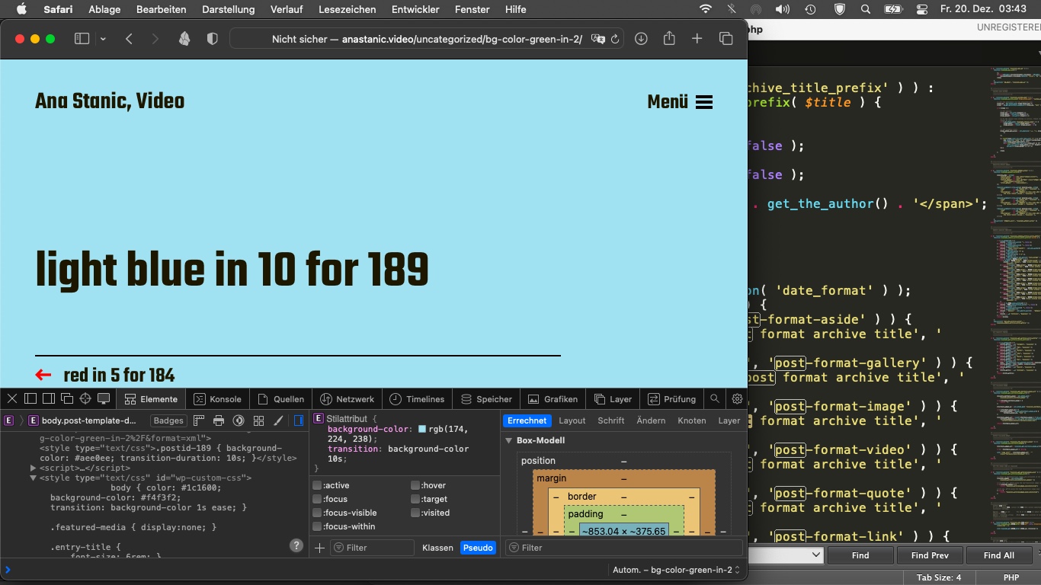Click the translate icon in the address bar
1041x585 pixels.
tap(598, 39)
